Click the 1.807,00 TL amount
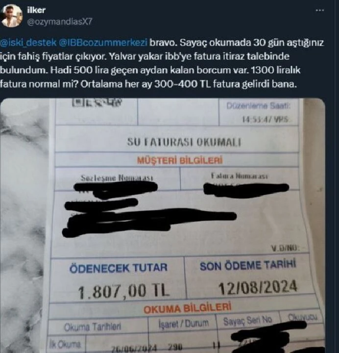Screen dimensions: 339x353 (x=123, y=291)
